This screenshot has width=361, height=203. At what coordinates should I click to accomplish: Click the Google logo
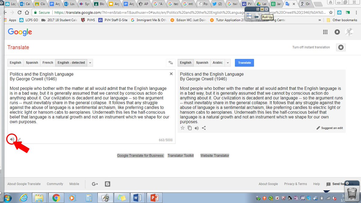(x=20, y=32)
